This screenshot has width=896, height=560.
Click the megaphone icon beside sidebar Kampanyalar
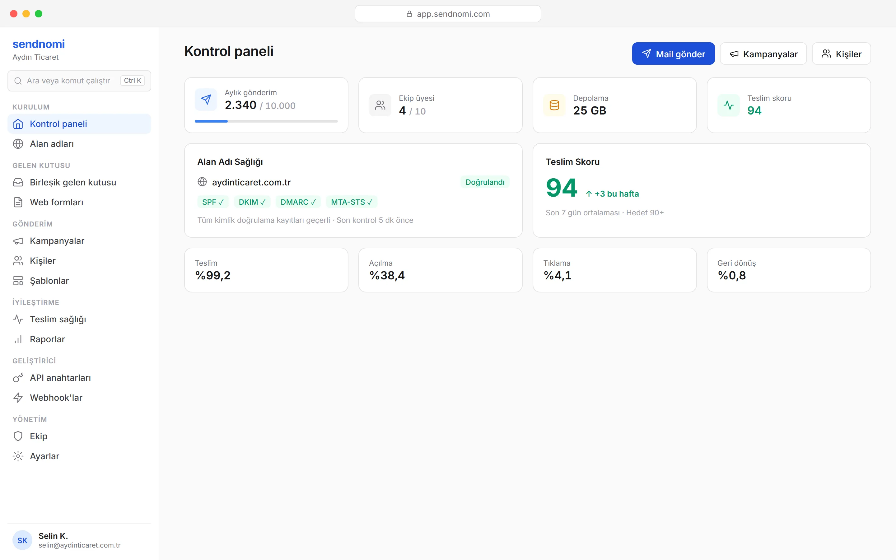[18, 241]
